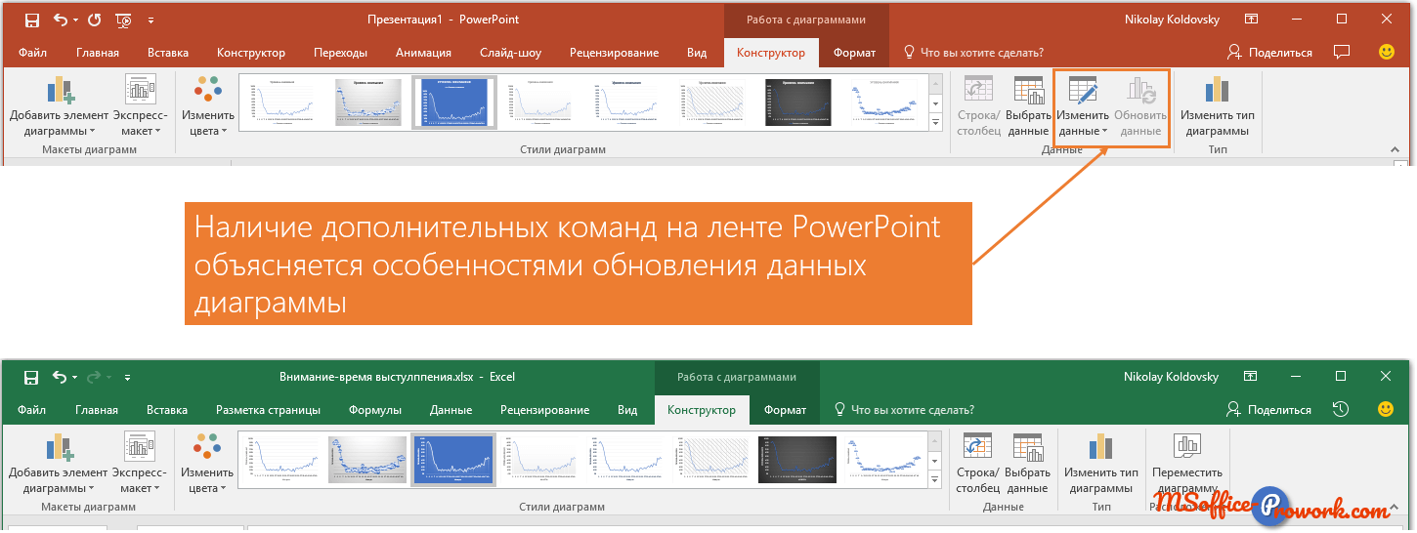The width and height of the screenshot is (1417, 533).
Task: Expand chart styles gallery in Excel
Action: (x=935, y=478)
